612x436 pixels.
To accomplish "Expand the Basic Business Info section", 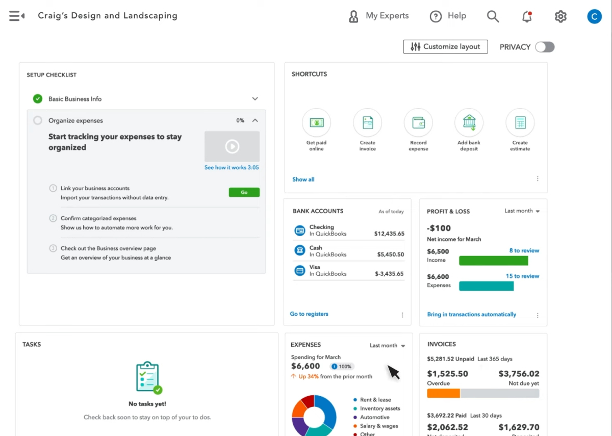I will pyautogui.click(x=255, y=99).
